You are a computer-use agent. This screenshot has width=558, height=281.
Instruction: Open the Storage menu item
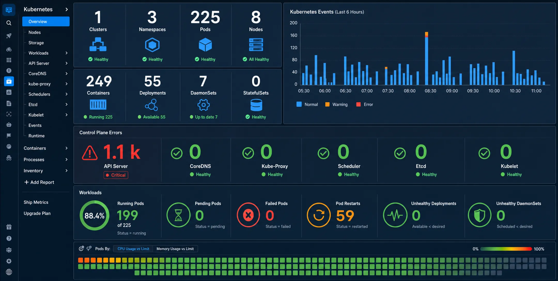(x=36, y=43)
